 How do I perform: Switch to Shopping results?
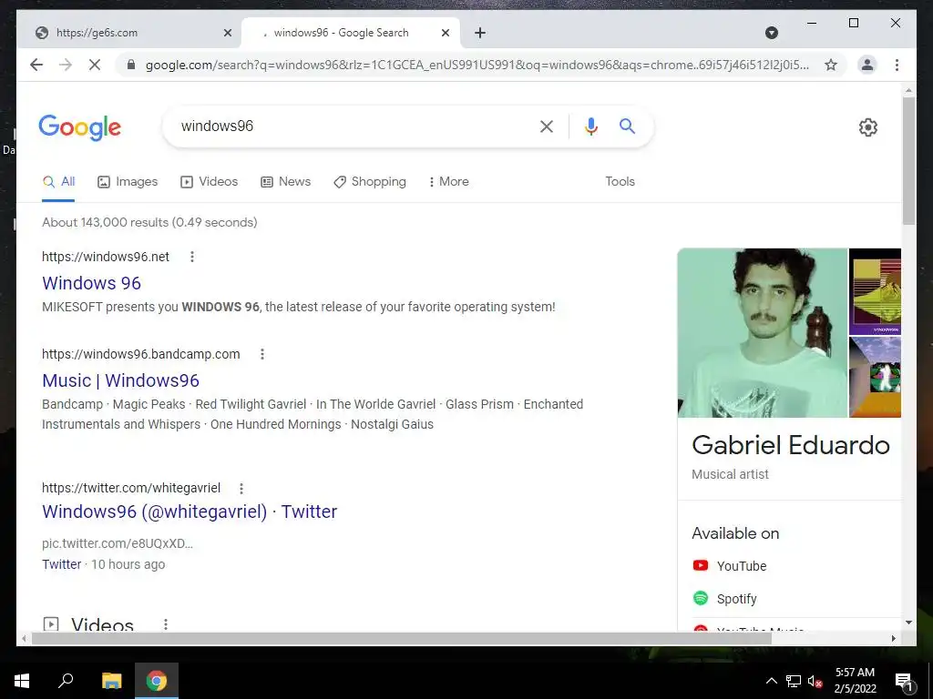370,182
